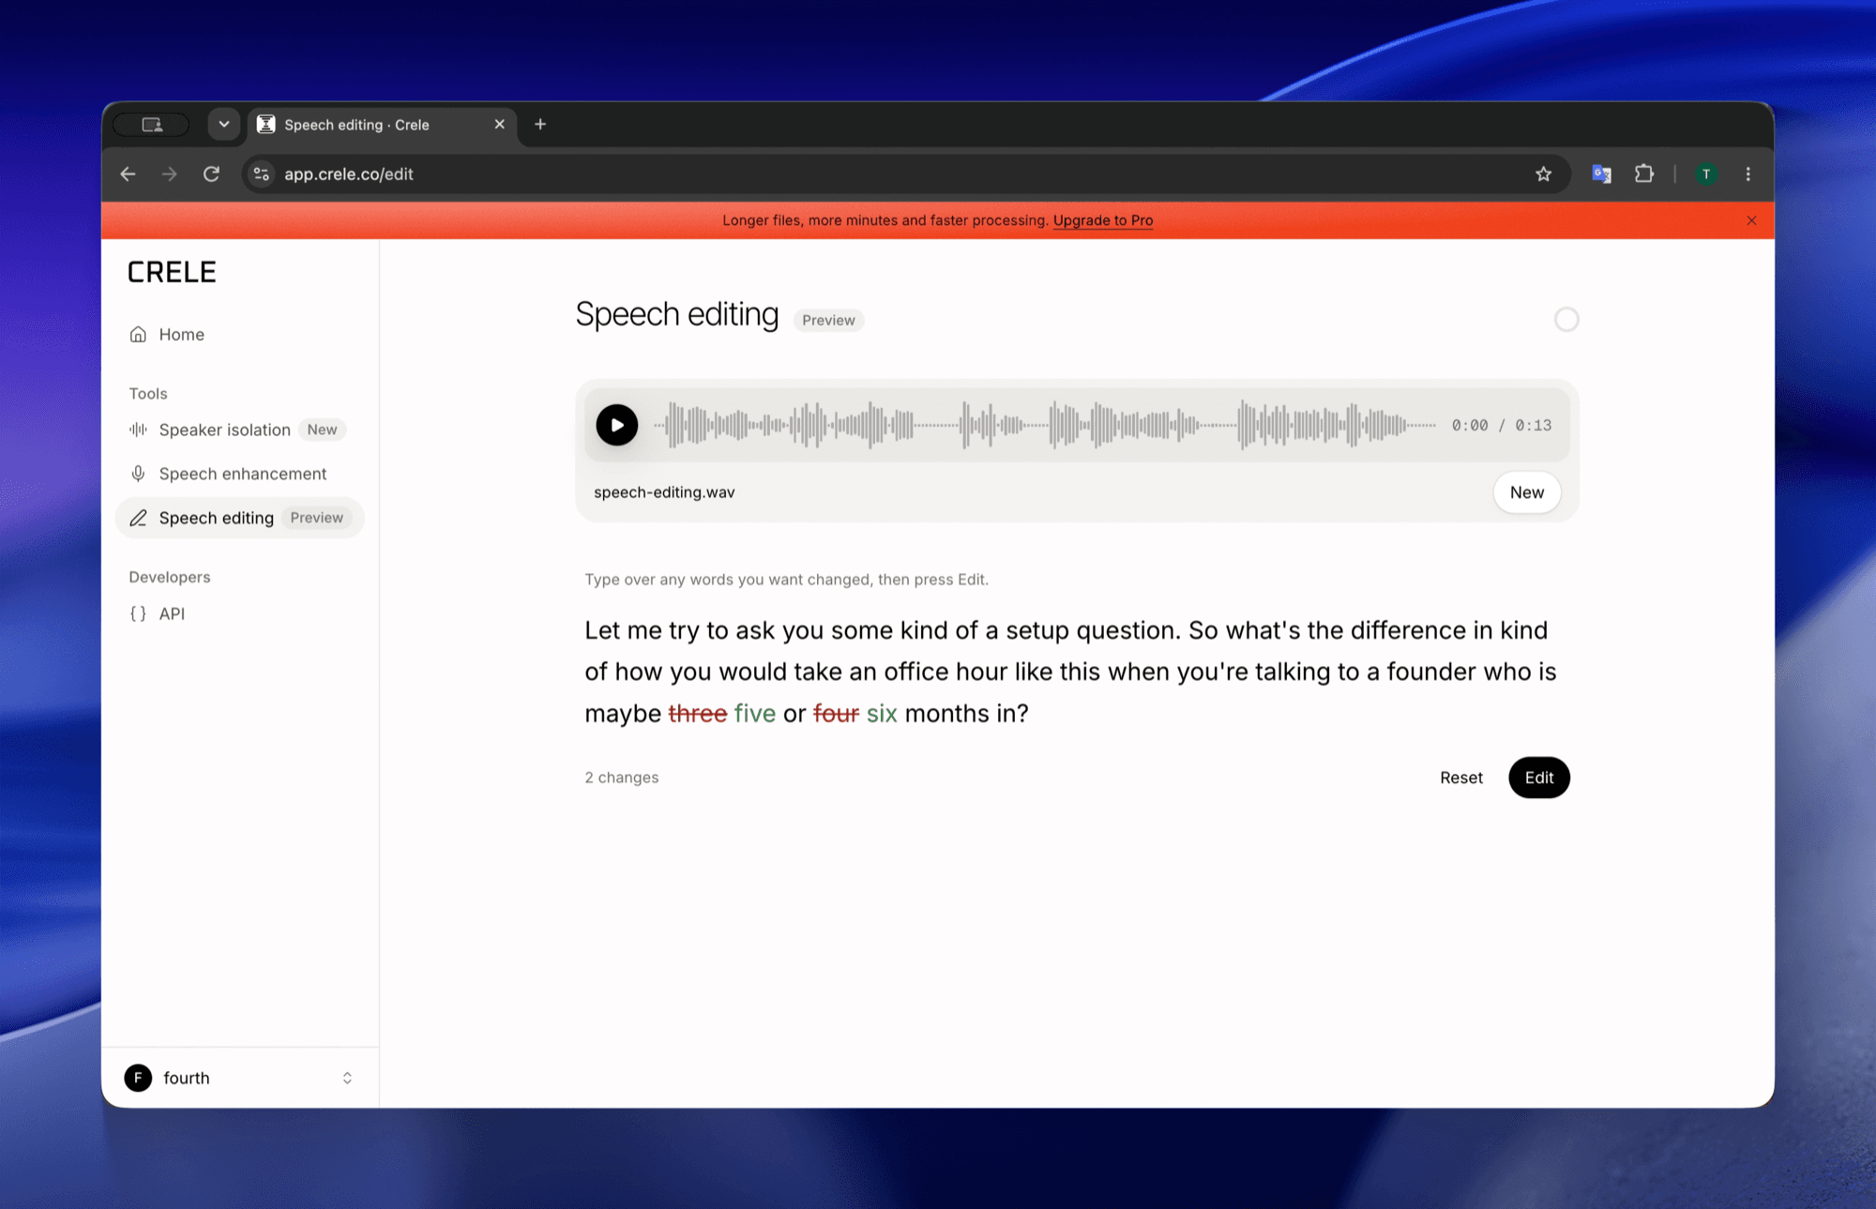Screen dimensions: 1876x1209
Task: Dismiss the upgrade banner
Action: pyautogui.click(x=1751, y=220)
